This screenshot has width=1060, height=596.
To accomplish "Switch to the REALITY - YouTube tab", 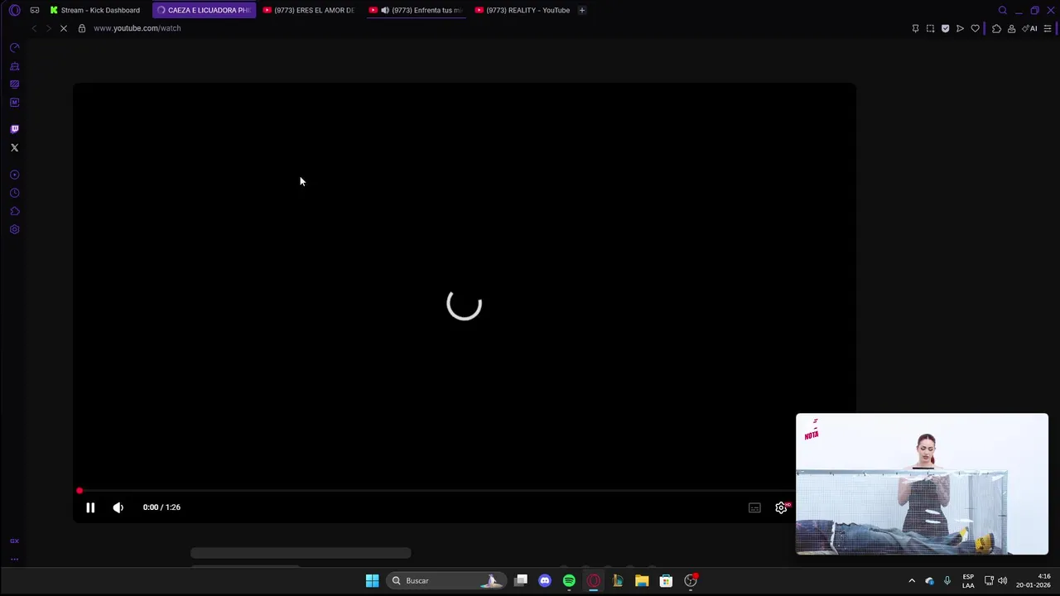I will coord(523,10).
